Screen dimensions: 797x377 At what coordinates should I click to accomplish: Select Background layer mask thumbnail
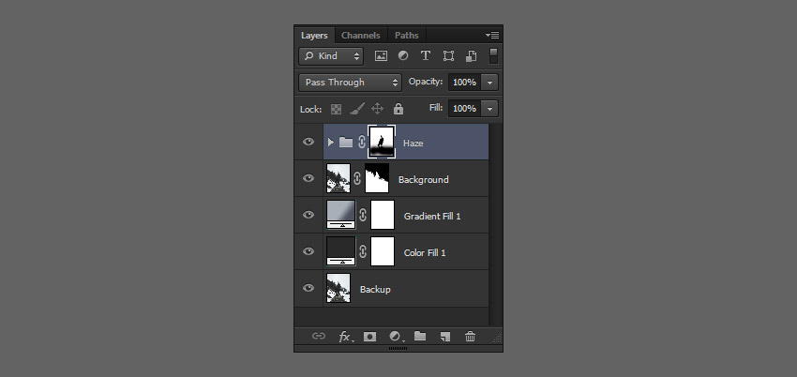click(377, 178)
